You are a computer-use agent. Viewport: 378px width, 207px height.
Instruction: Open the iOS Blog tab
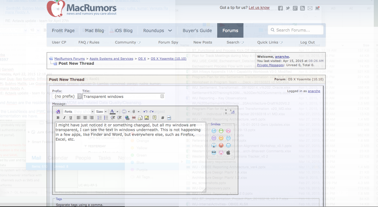(123, 30)
